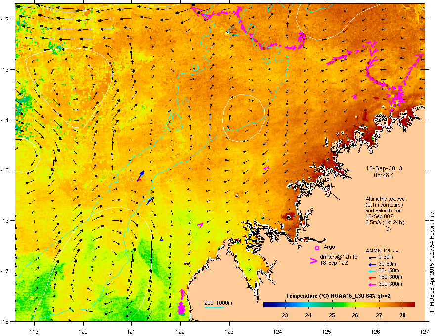The height and width of the screenshot is (336, 435).
Task: Click the longitude axis label 126
Action: pos(376,331)
